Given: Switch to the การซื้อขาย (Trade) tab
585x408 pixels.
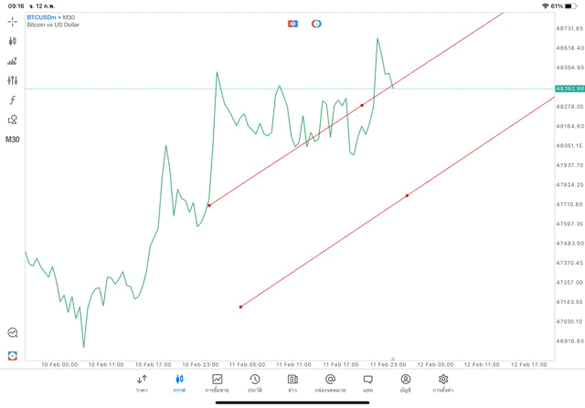Looking at the screenshot, I should point(217,382).
